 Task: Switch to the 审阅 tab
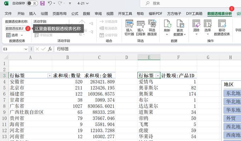click(x=98, y=14)
